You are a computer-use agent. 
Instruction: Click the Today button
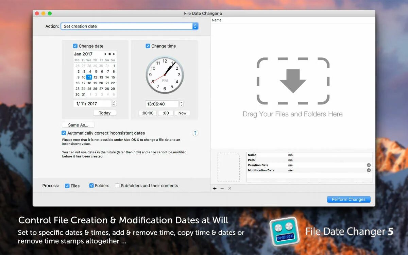tap(105, 113)
